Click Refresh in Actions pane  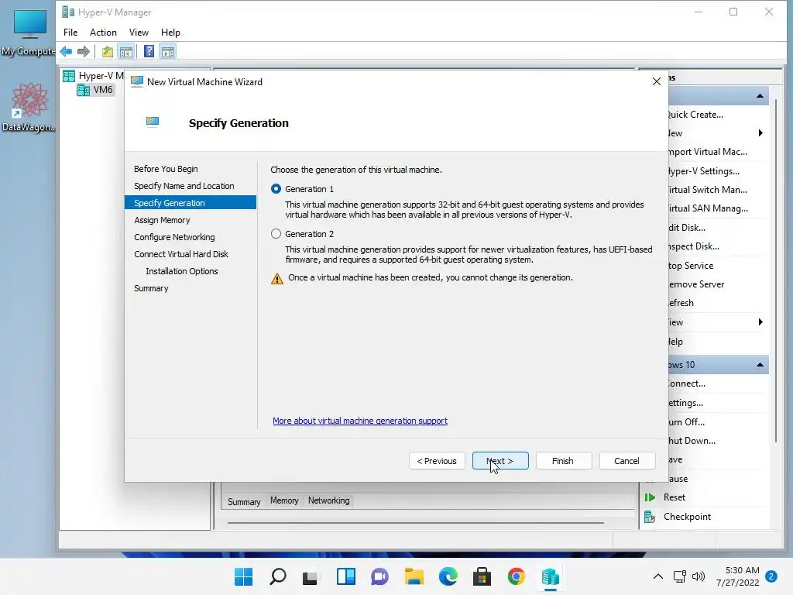(x=681, y=303)
